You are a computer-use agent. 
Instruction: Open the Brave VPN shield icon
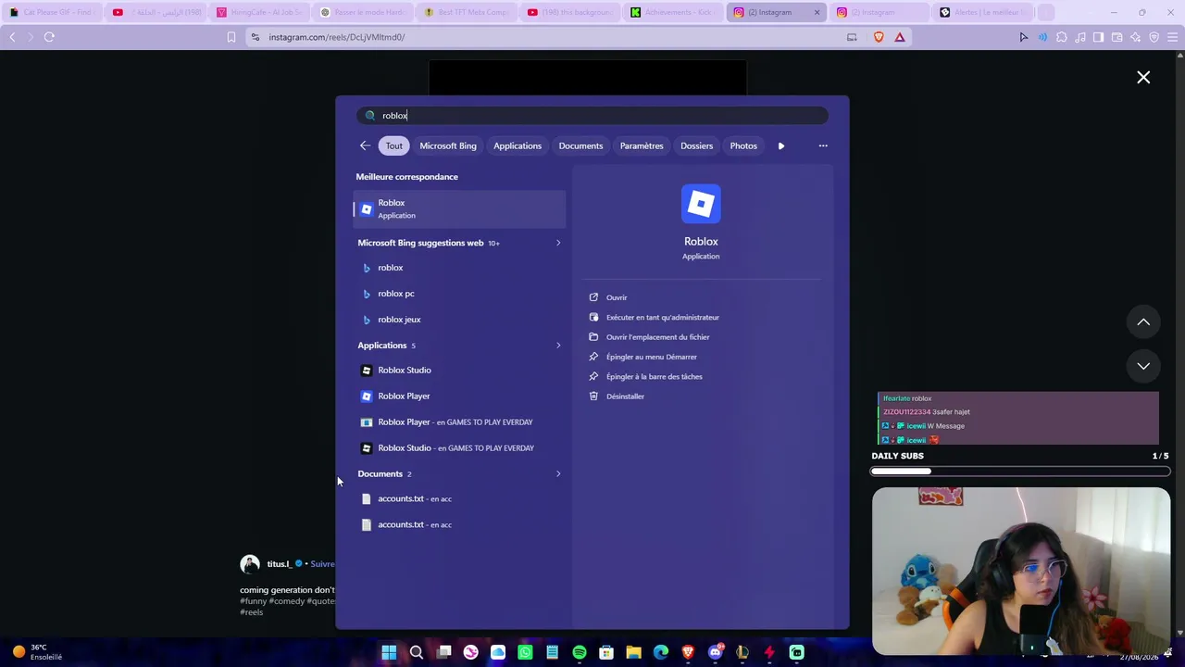(x=1154, y=37)
